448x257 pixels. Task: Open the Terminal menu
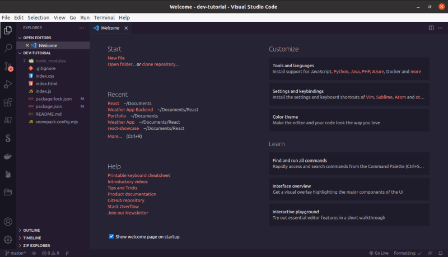104,18
